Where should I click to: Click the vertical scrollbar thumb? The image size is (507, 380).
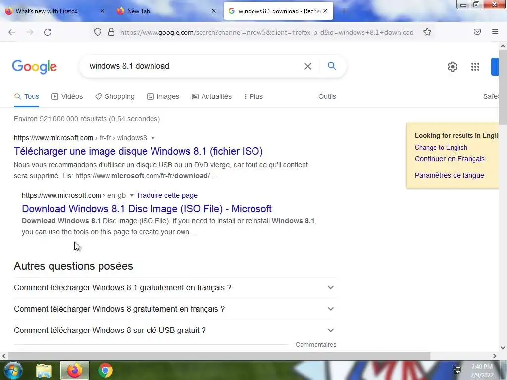click(x=503, y=87)
